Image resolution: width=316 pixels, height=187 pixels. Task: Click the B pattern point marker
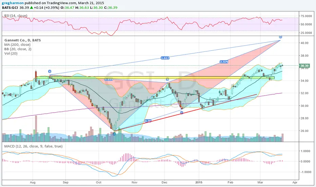167,79
